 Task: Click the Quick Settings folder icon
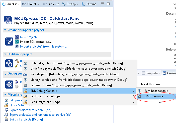click(x=7, y=105)
